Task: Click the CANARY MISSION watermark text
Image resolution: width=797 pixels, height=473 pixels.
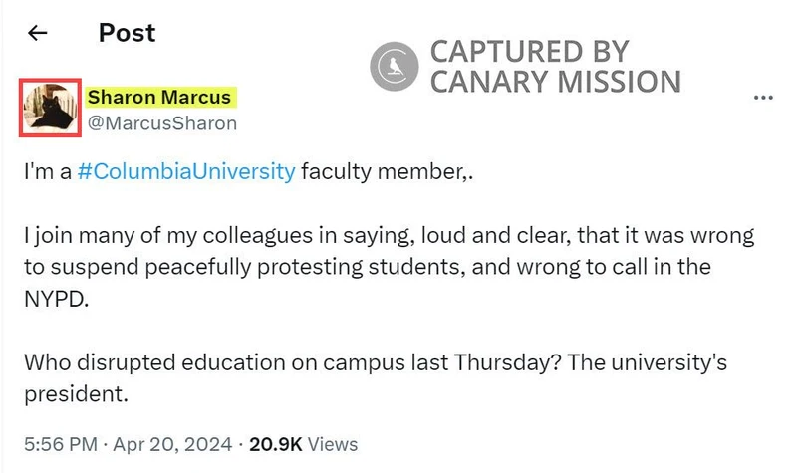Action: [556, 82]
